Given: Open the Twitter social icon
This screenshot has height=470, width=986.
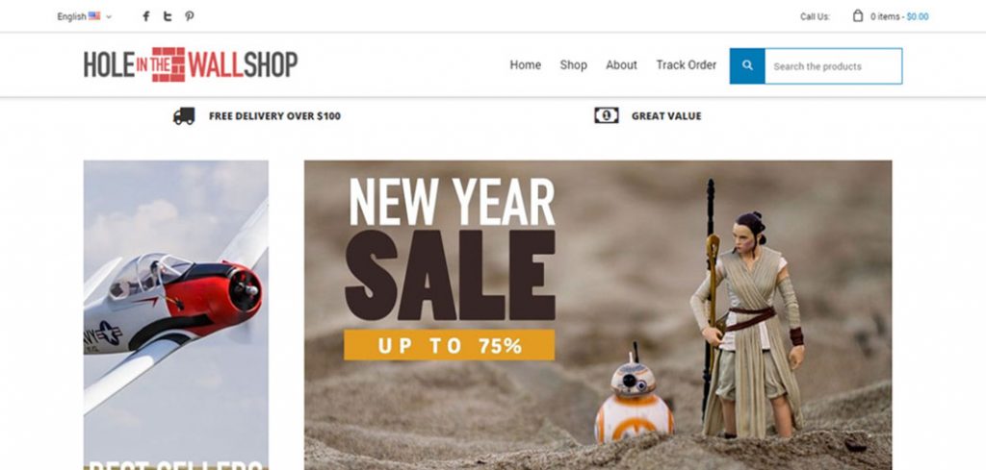Looking at the screenshot, I should 168,16.
